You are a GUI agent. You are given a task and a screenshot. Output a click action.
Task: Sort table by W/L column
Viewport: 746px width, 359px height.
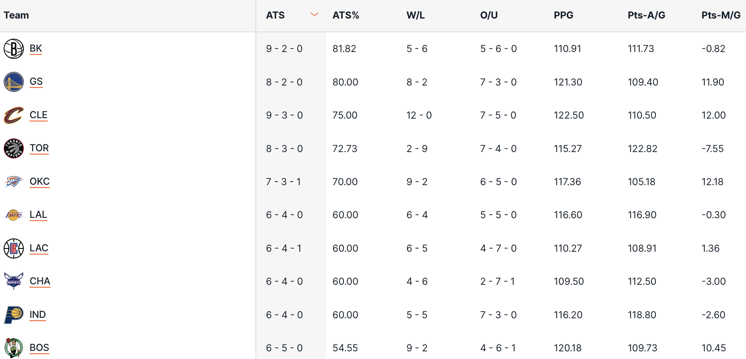pyautogui.click(x=415, y=15)
